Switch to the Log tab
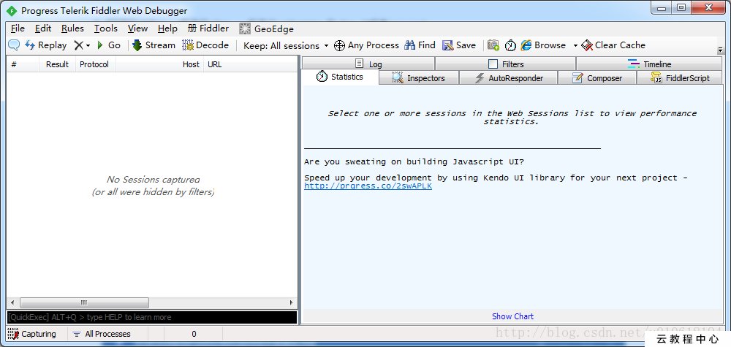731x347 pixels. click(x=368, y=64)
